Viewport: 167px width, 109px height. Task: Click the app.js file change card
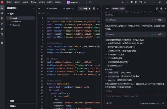[135, 34]
